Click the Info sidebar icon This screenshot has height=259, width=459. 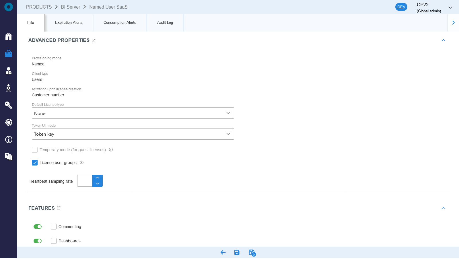click(x=9, y=140)
